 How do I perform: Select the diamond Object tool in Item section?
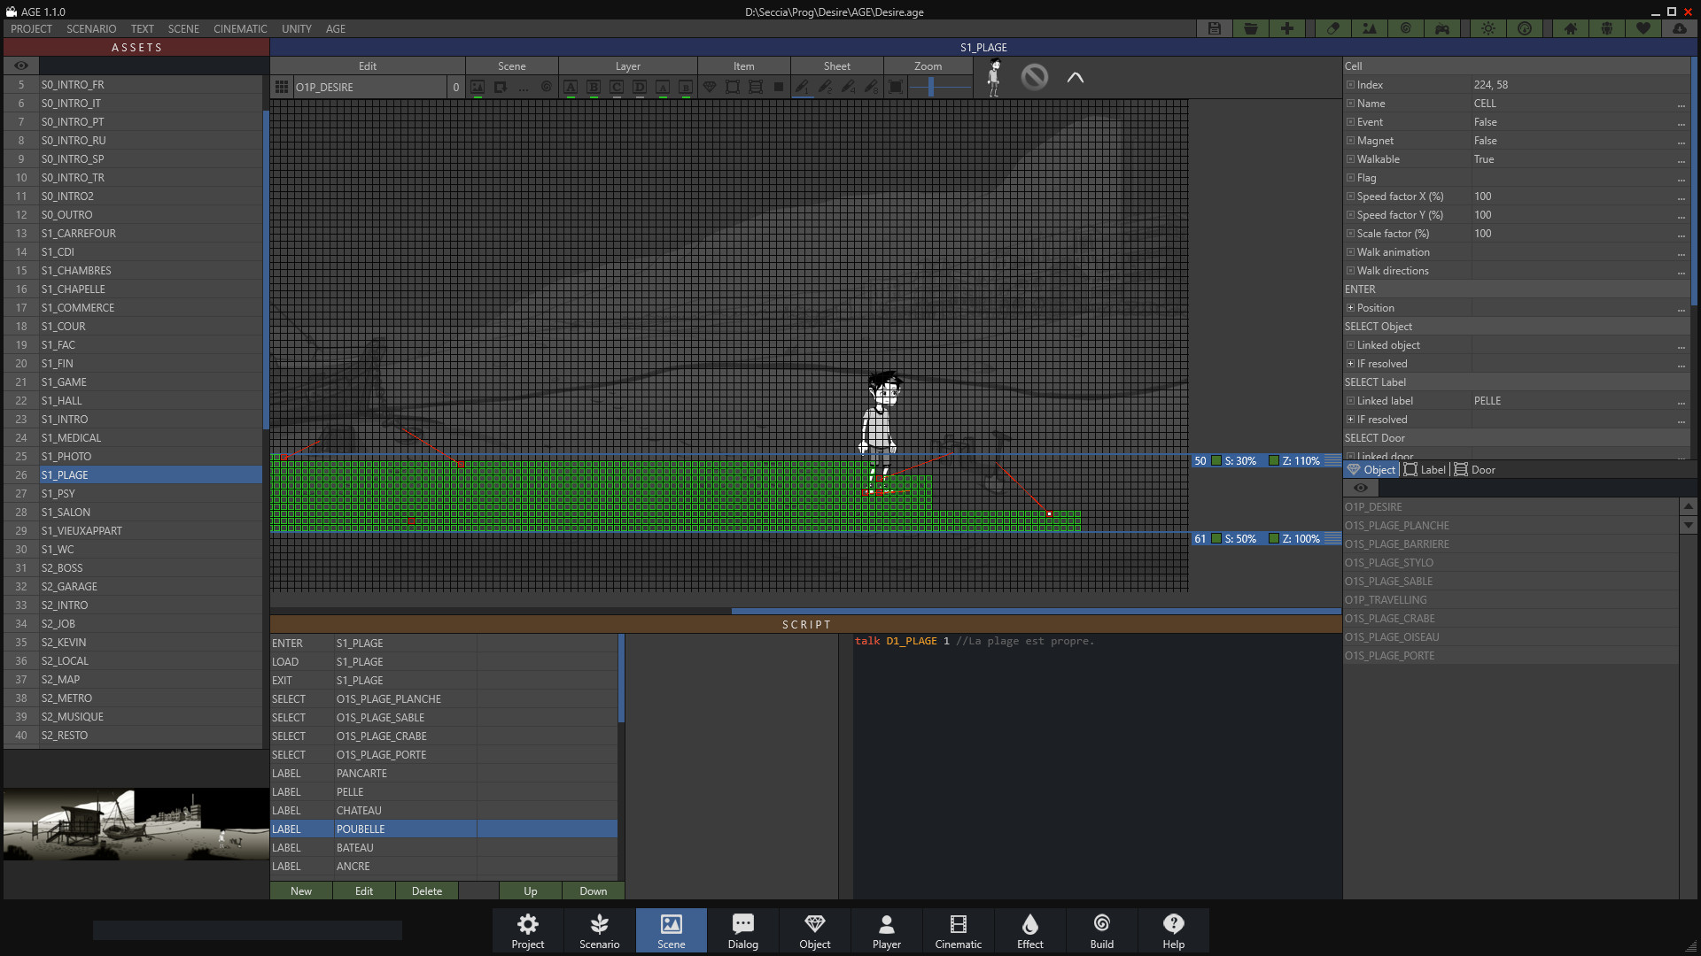(710, 87)
